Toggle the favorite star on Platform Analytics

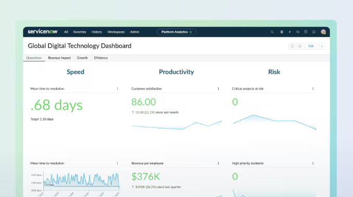tap(191, 32)
